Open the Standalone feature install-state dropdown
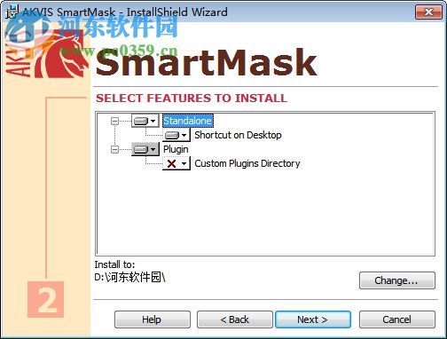Viewport: 447px width, 339px height. (x=145, y=121)
